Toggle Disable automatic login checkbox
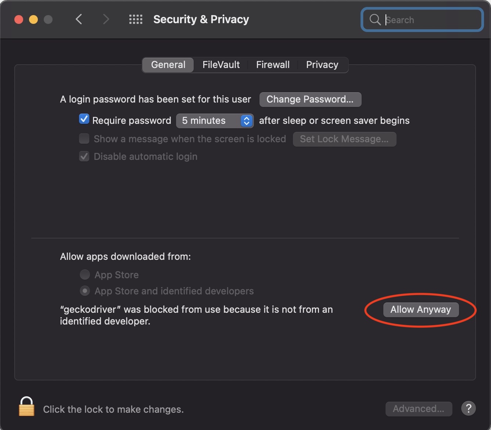The height and width of the screenshot is (430, 491). pyautogui.click(x=84, y=156)
